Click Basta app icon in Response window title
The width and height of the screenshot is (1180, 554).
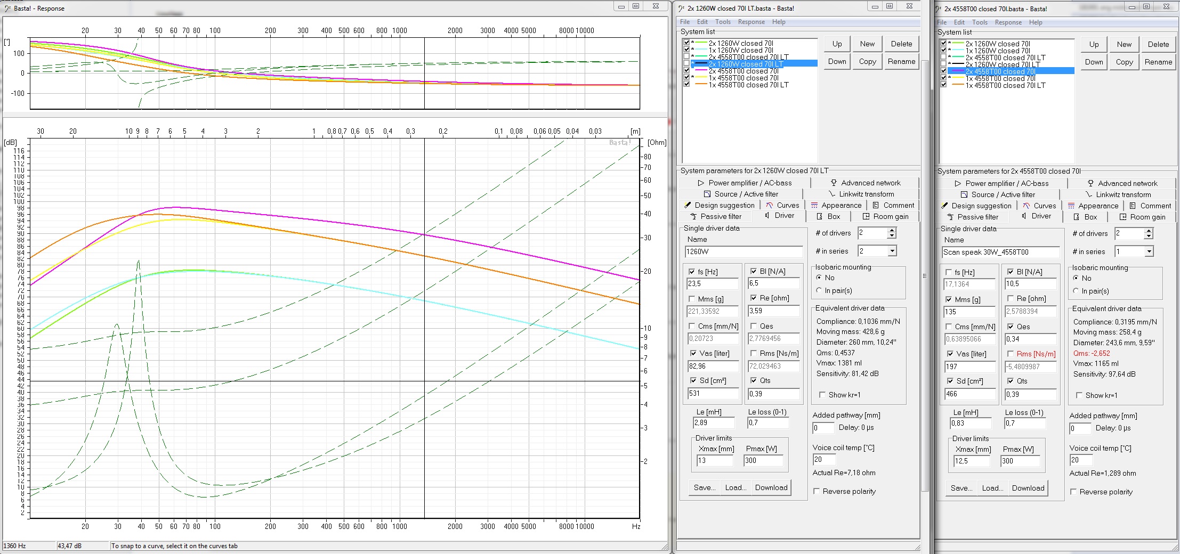pos(7,9)
